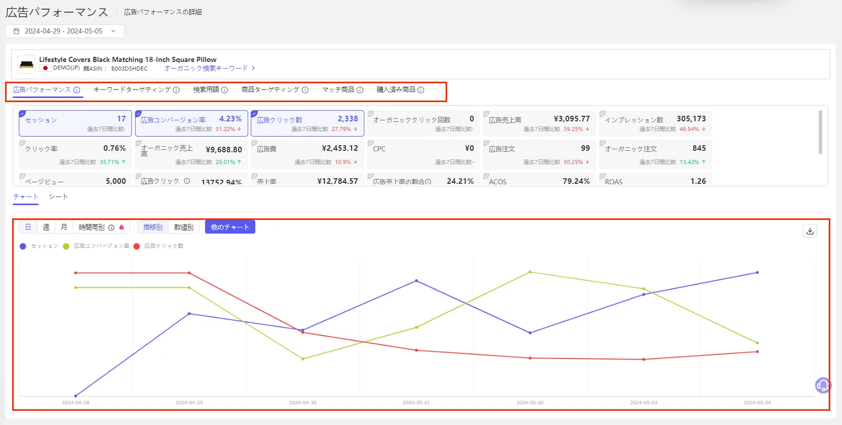Click info icon next to 商品ターゲティング tab
842x425 pixels.
pyautogui.click(x=305, y=90)
